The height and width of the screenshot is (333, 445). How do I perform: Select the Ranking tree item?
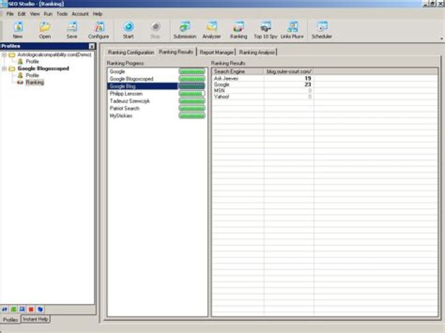(x=35, y=82)
